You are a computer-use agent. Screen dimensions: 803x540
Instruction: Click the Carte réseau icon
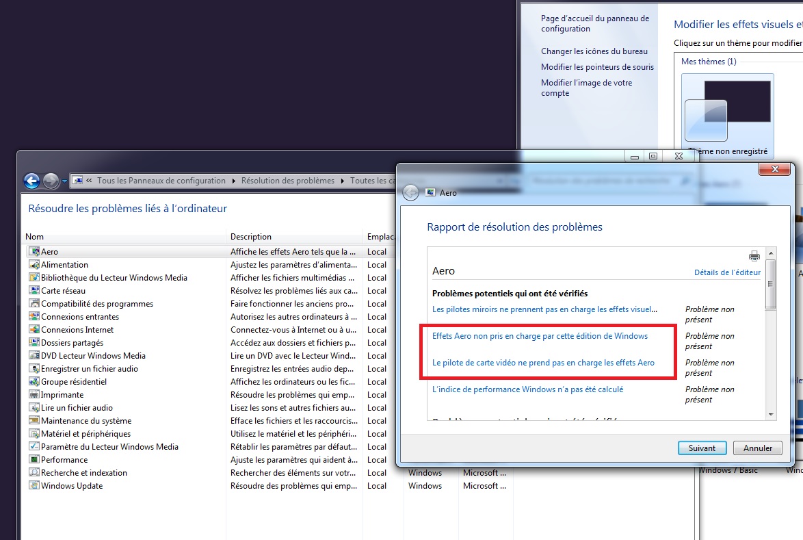[x=34, y=290]
